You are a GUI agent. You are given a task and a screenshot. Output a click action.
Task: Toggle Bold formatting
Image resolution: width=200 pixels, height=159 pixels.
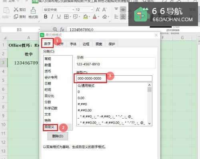[x=46, y=17]
